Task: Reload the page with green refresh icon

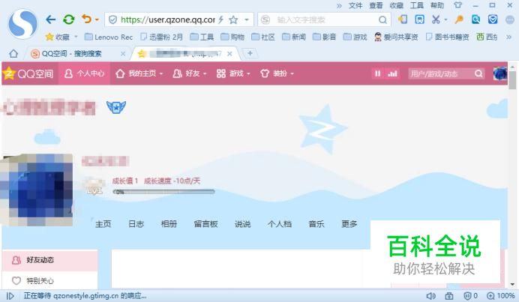Action: point(69,19)
